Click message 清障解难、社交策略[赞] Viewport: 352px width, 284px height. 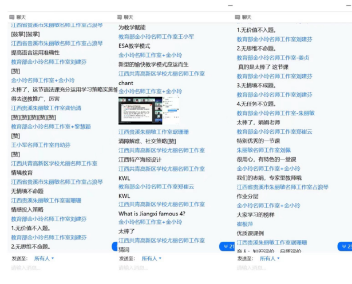point(147,141)
